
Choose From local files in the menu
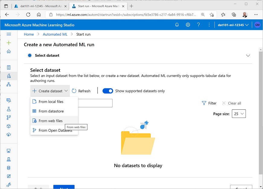[x=51, y=102]
